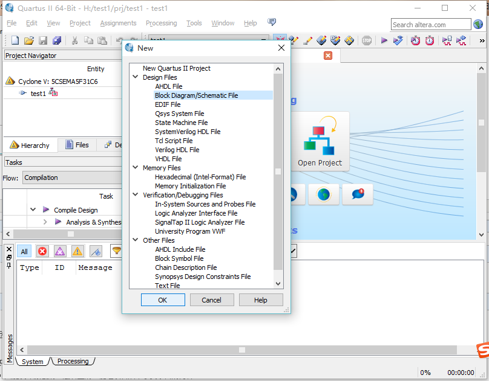The height and width of the screenshot is (381, 489).
Task: Click OK in the New dialog
Action: (x=163, y=300)
